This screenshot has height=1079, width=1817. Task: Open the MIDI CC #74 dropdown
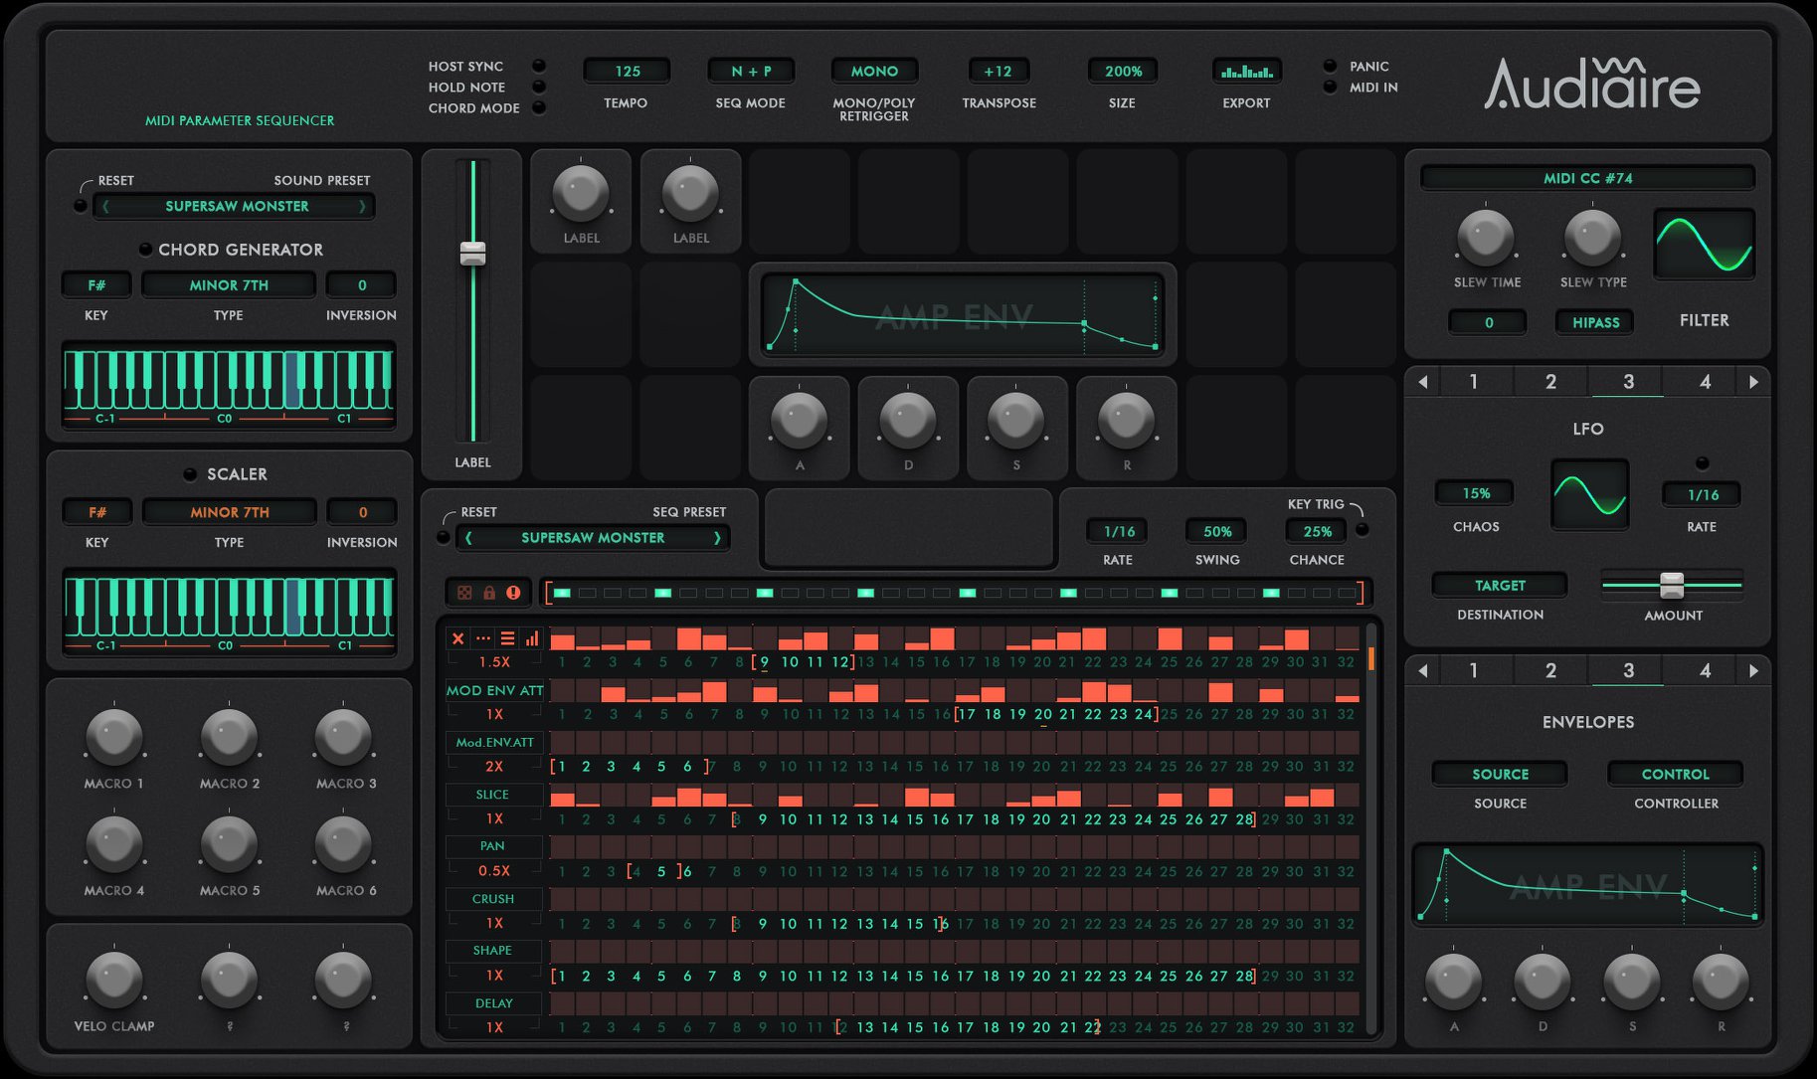click(x=1587, y=178)
